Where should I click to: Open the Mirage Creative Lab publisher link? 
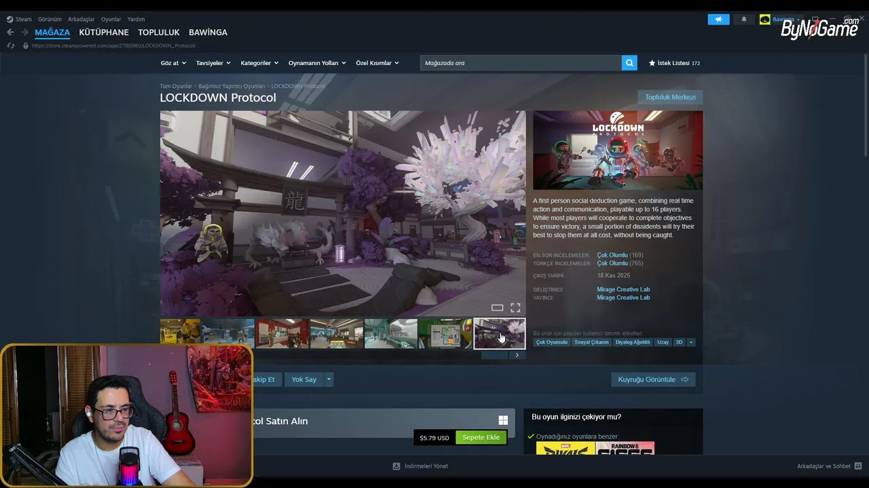click(x=623, y=298)
